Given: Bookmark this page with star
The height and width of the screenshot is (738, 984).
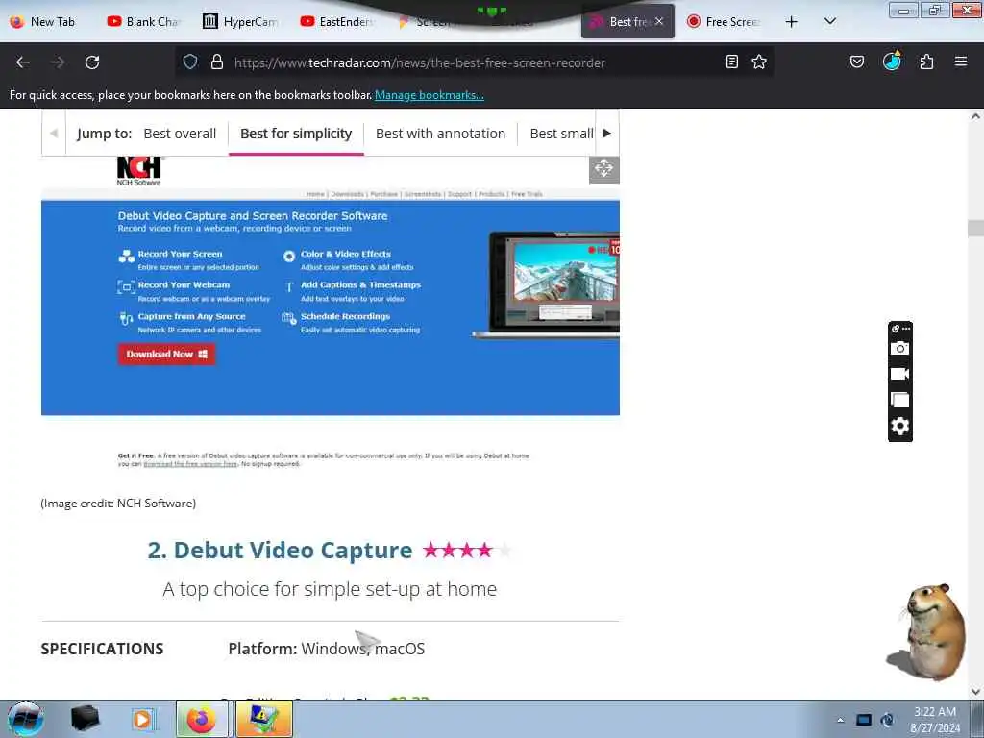Looking at the screenshot, I should 759,61.
